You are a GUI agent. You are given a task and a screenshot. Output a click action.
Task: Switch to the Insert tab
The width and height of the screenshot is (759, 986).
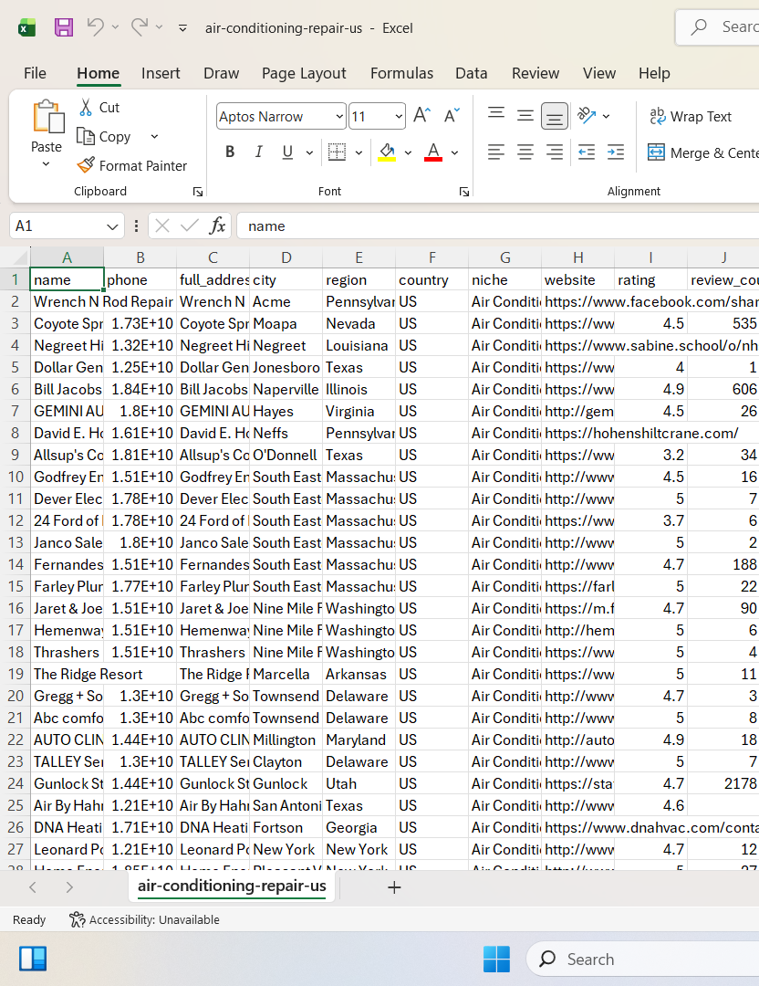(x=161, y=74)
